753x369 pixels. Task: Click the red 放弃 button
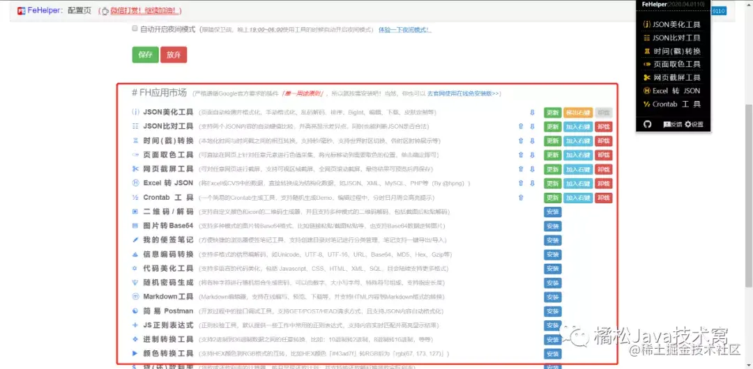click(x=174, y=55)
